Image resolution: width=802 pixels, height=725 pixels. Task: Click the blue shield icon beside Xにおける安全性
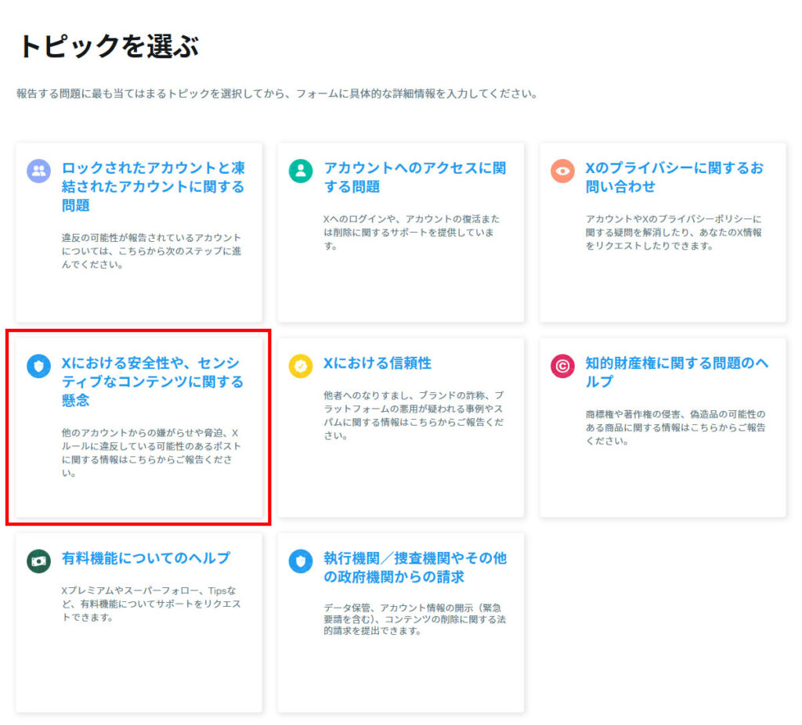click(38, 366)
